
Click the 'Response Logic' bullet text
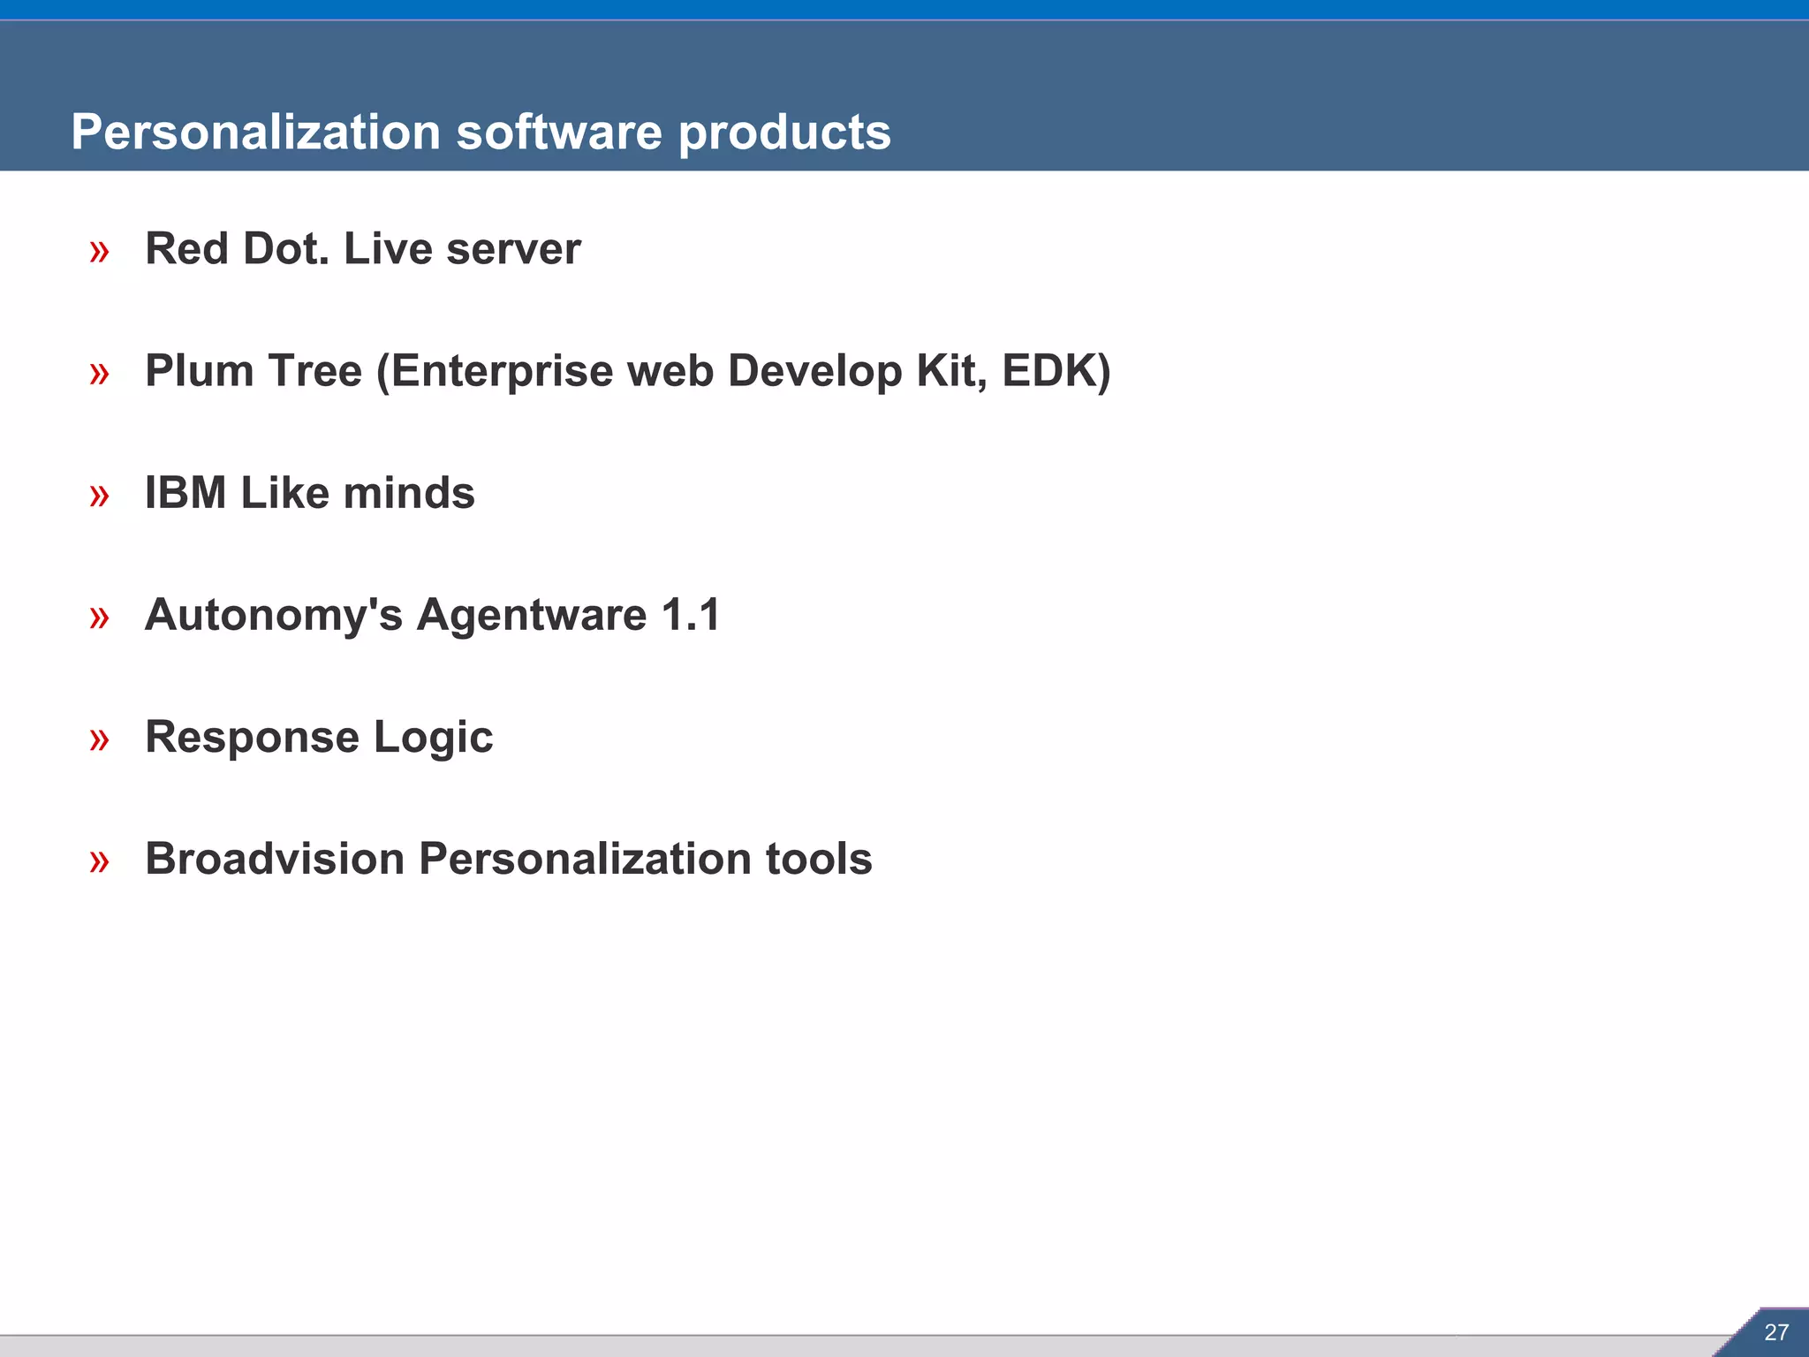(x=319, y=738)
